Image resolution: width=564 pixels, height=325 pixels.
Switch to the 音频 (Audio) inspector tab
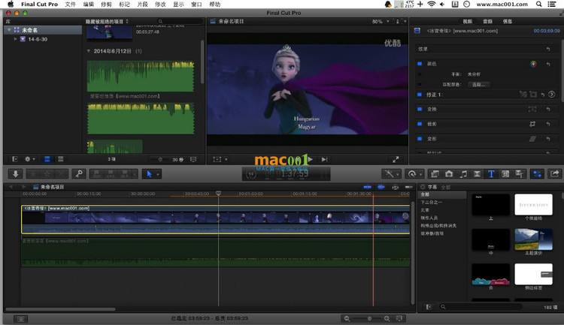point(487,22)
